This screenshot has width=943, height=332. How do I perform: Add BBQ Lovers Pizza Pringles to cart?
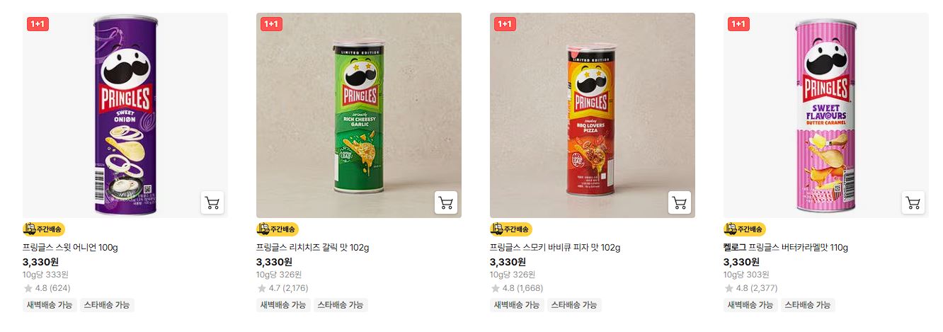tap(680, 202)
